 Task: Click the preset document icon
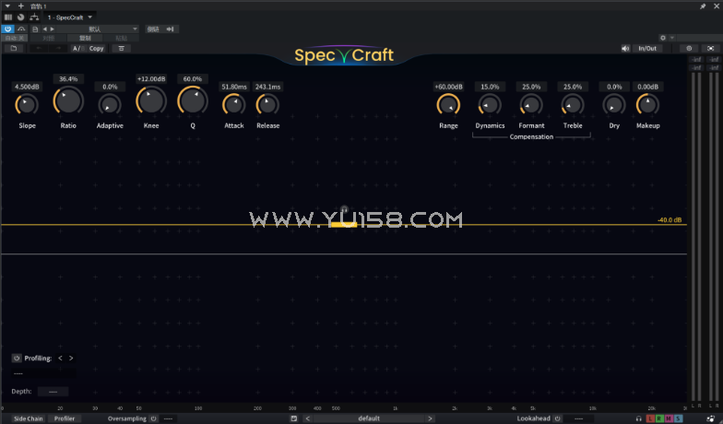tap(35, 29)
